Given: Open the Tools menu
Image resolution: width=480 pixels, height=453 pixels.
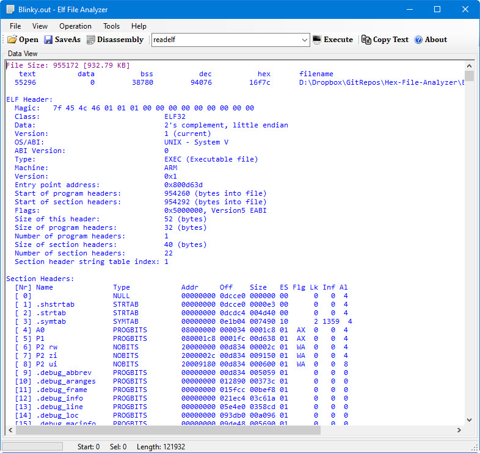Looking at the screenshot, I should [x=111, y=26].
